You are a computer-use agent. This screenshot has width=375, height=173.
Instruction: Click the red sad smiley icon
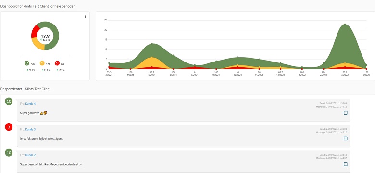(x=57, y=63)
